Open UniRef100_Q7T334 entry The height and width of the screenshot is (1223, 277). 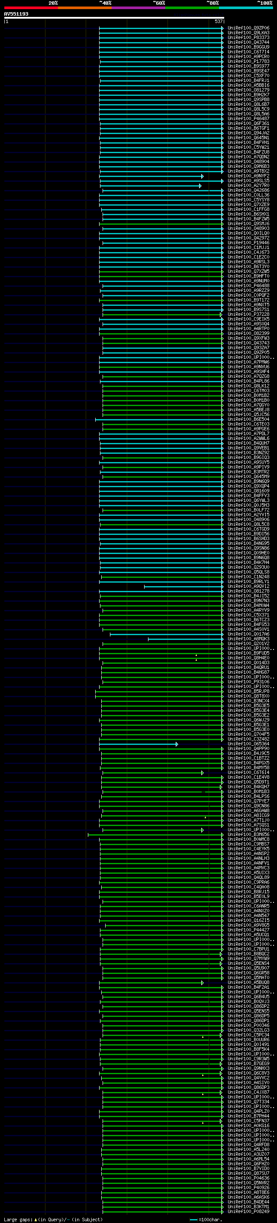(248, 1102)
